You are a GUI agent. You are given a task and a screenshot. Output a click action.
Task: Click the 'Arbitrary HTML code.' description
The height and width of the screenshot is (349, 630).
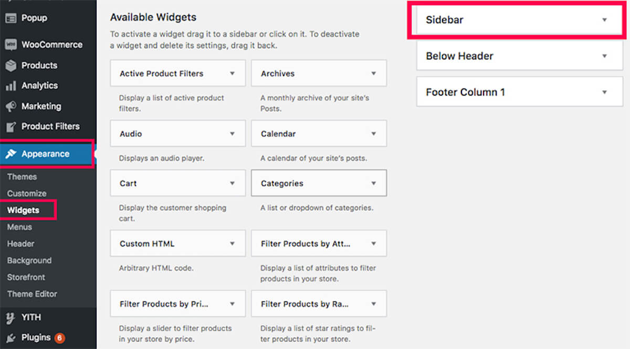click(156, 268)
